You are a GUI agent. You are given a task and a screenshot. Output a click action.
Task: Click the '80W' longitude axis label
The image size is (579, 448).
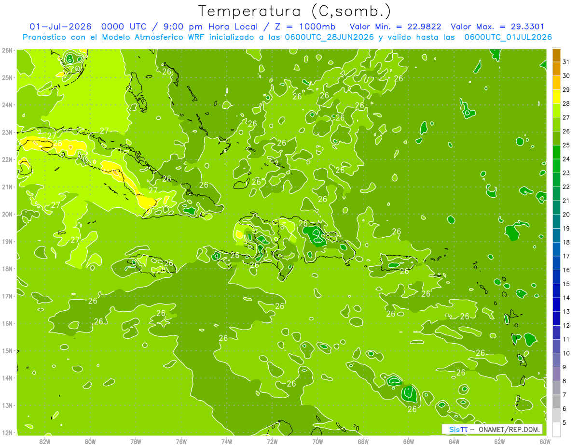pos(90,441)
